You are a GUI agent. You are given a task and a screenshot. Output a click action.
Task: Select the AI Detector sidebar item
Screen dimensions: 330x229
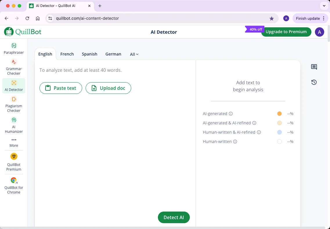click(14, 86)
